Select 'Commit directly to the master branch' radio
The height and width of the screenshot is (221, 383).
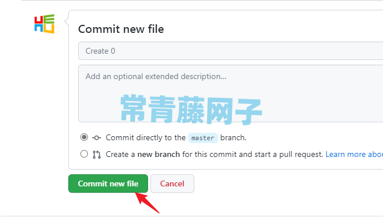click(x=84, y=137)
